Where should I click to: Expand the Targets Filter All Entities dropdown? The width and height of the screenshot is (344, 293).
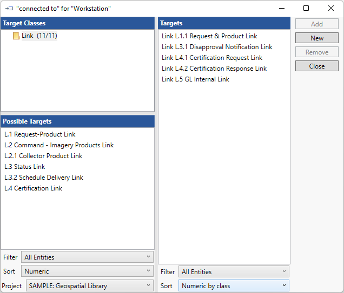(x=234, y=272)
